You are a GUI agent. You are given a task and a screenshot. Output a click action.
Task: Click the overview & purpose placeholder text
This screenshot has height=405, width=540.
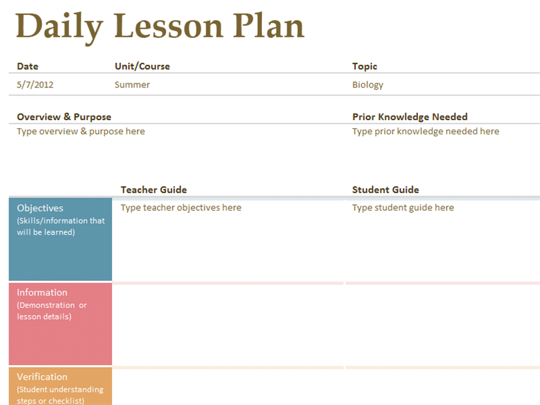pos(81,131)
